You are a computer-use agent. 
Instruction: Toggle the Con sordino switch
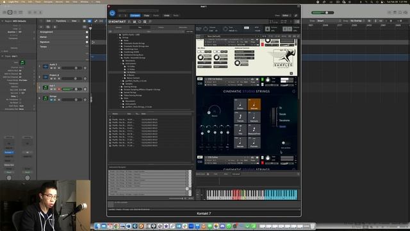tap(285, 143)
